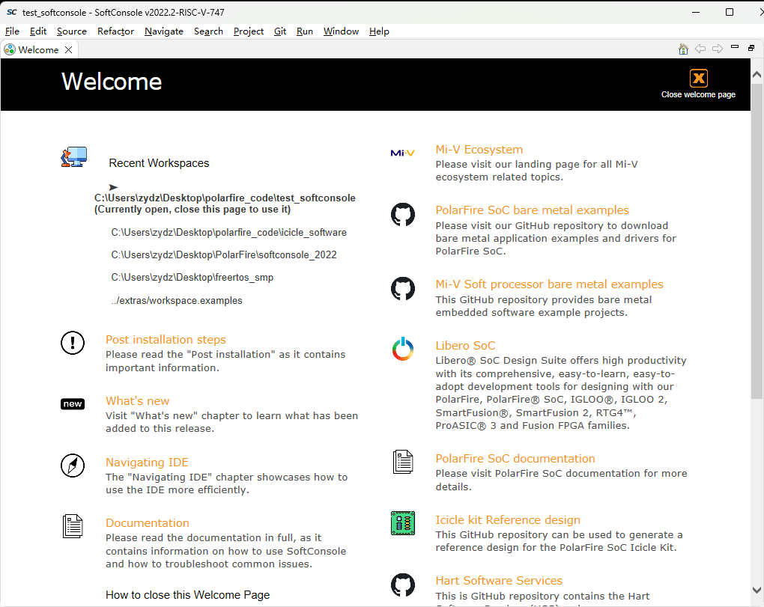Open Hart Software Services link
This screenshot has height=607, width=764.
[499, 580]
